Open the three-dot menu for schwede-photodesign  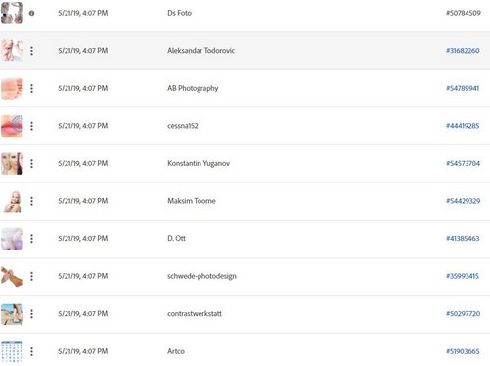coord(31,276)
